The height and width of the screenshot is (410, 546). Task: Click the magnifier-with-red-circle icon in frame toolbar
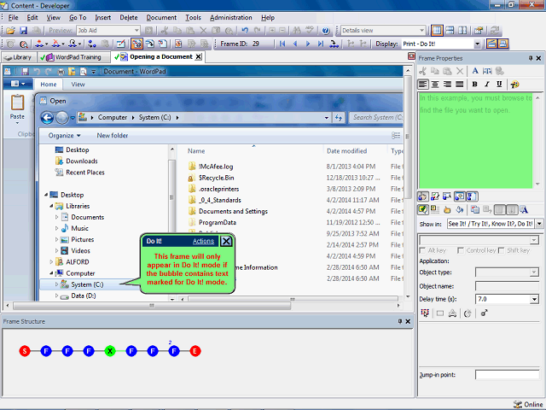coord(24,44)
